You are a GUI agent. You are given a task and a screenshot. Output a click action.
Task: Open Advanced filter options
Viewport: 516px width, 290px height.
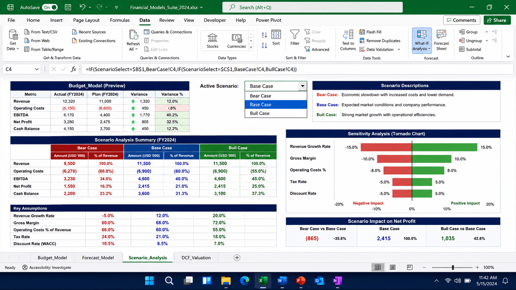(317, 49)
